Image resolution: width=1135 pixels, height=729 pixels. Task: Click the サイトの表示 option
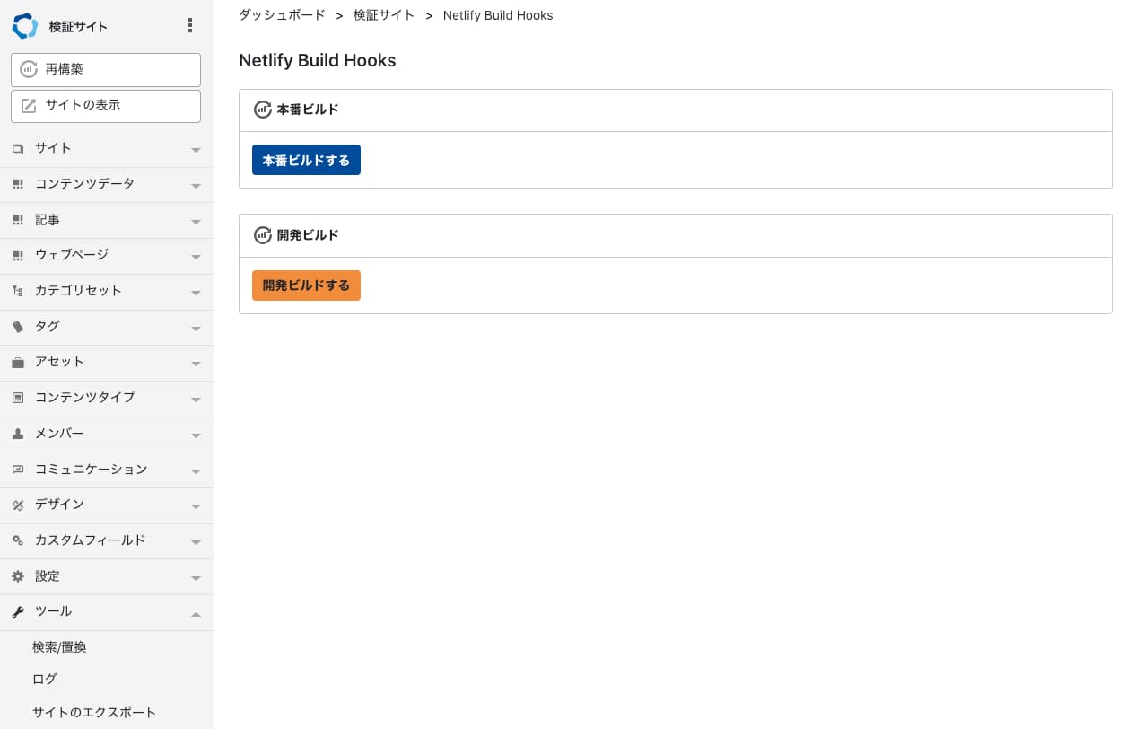click(105, 106)
